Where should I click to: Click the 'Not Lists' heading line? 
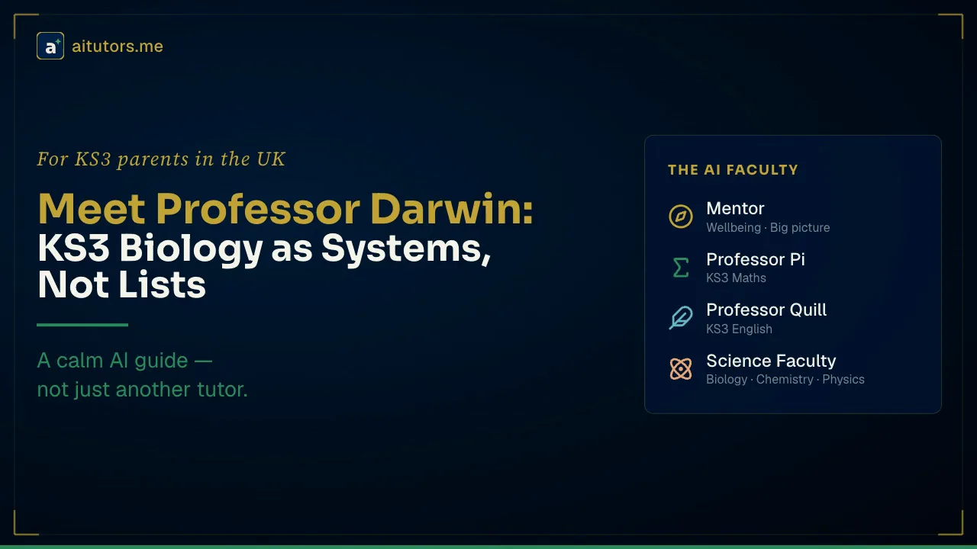tap(121, 285)
